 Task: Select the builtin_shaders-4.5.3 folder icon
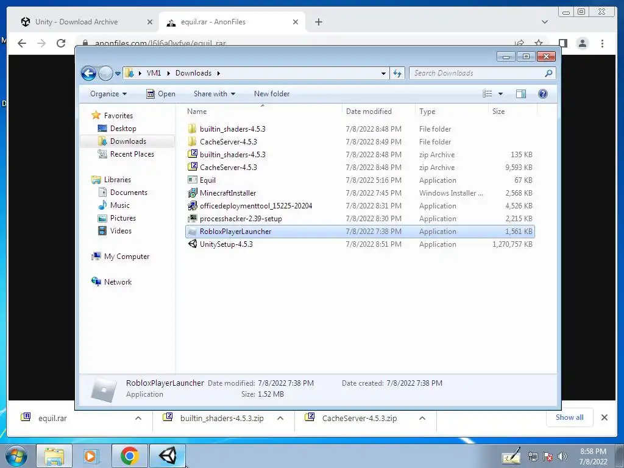click(192, 129)
